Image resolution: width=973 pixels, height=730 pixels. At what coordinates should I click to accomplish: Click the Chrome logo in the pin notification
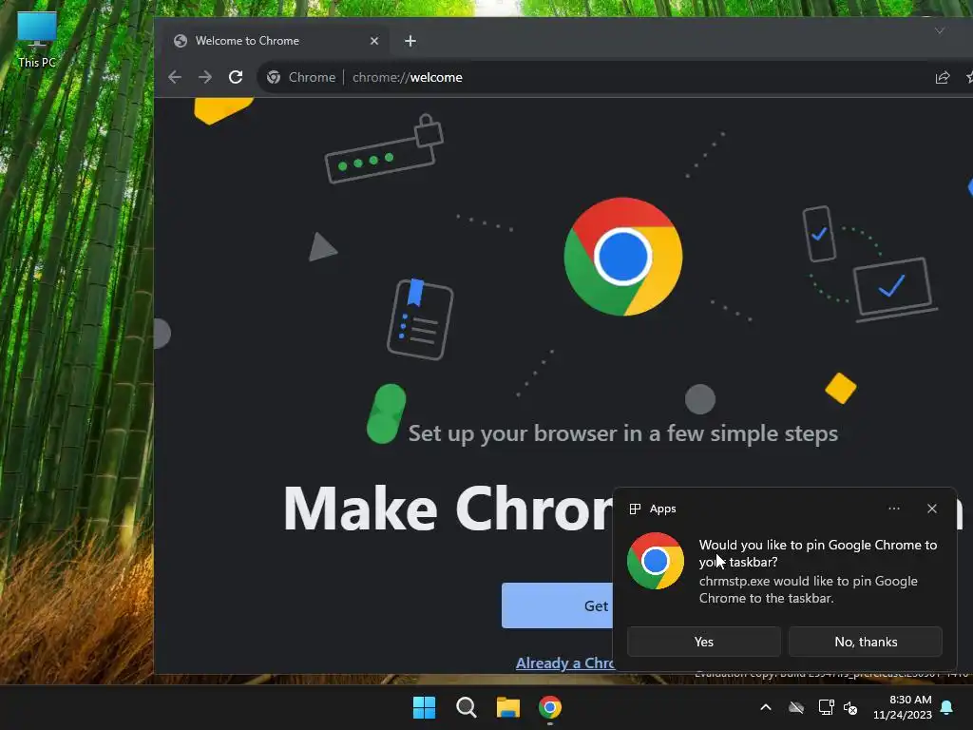[656, 561]
